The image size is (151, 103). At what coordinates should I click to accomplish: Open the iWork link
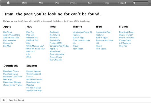tap(29, 57)
